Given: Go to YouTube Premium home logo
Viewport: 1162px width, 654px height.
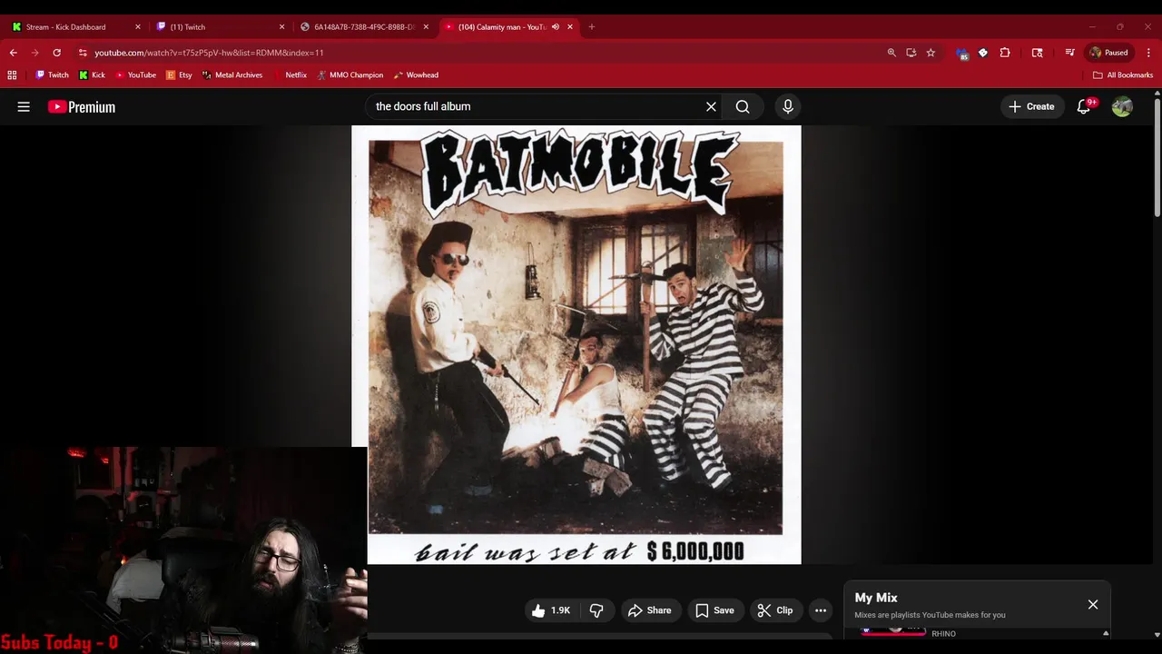Looking at the screenshot, I should 82,106.
